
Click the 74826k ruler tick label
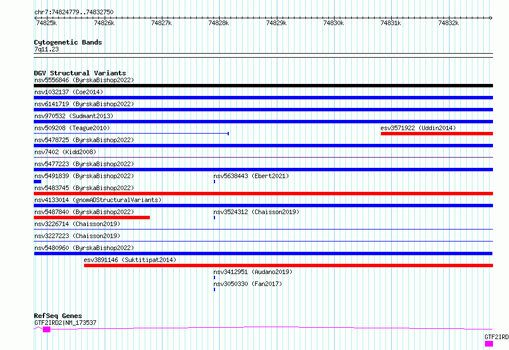104,23
